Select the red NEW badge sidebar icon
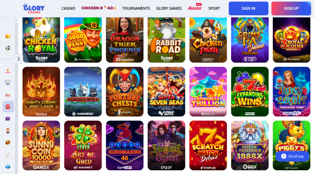 click(x=8, y=107)
